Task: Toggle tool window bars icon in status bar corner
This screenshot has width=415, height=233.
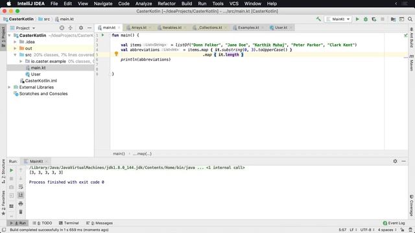Action: tap(4, 230)
